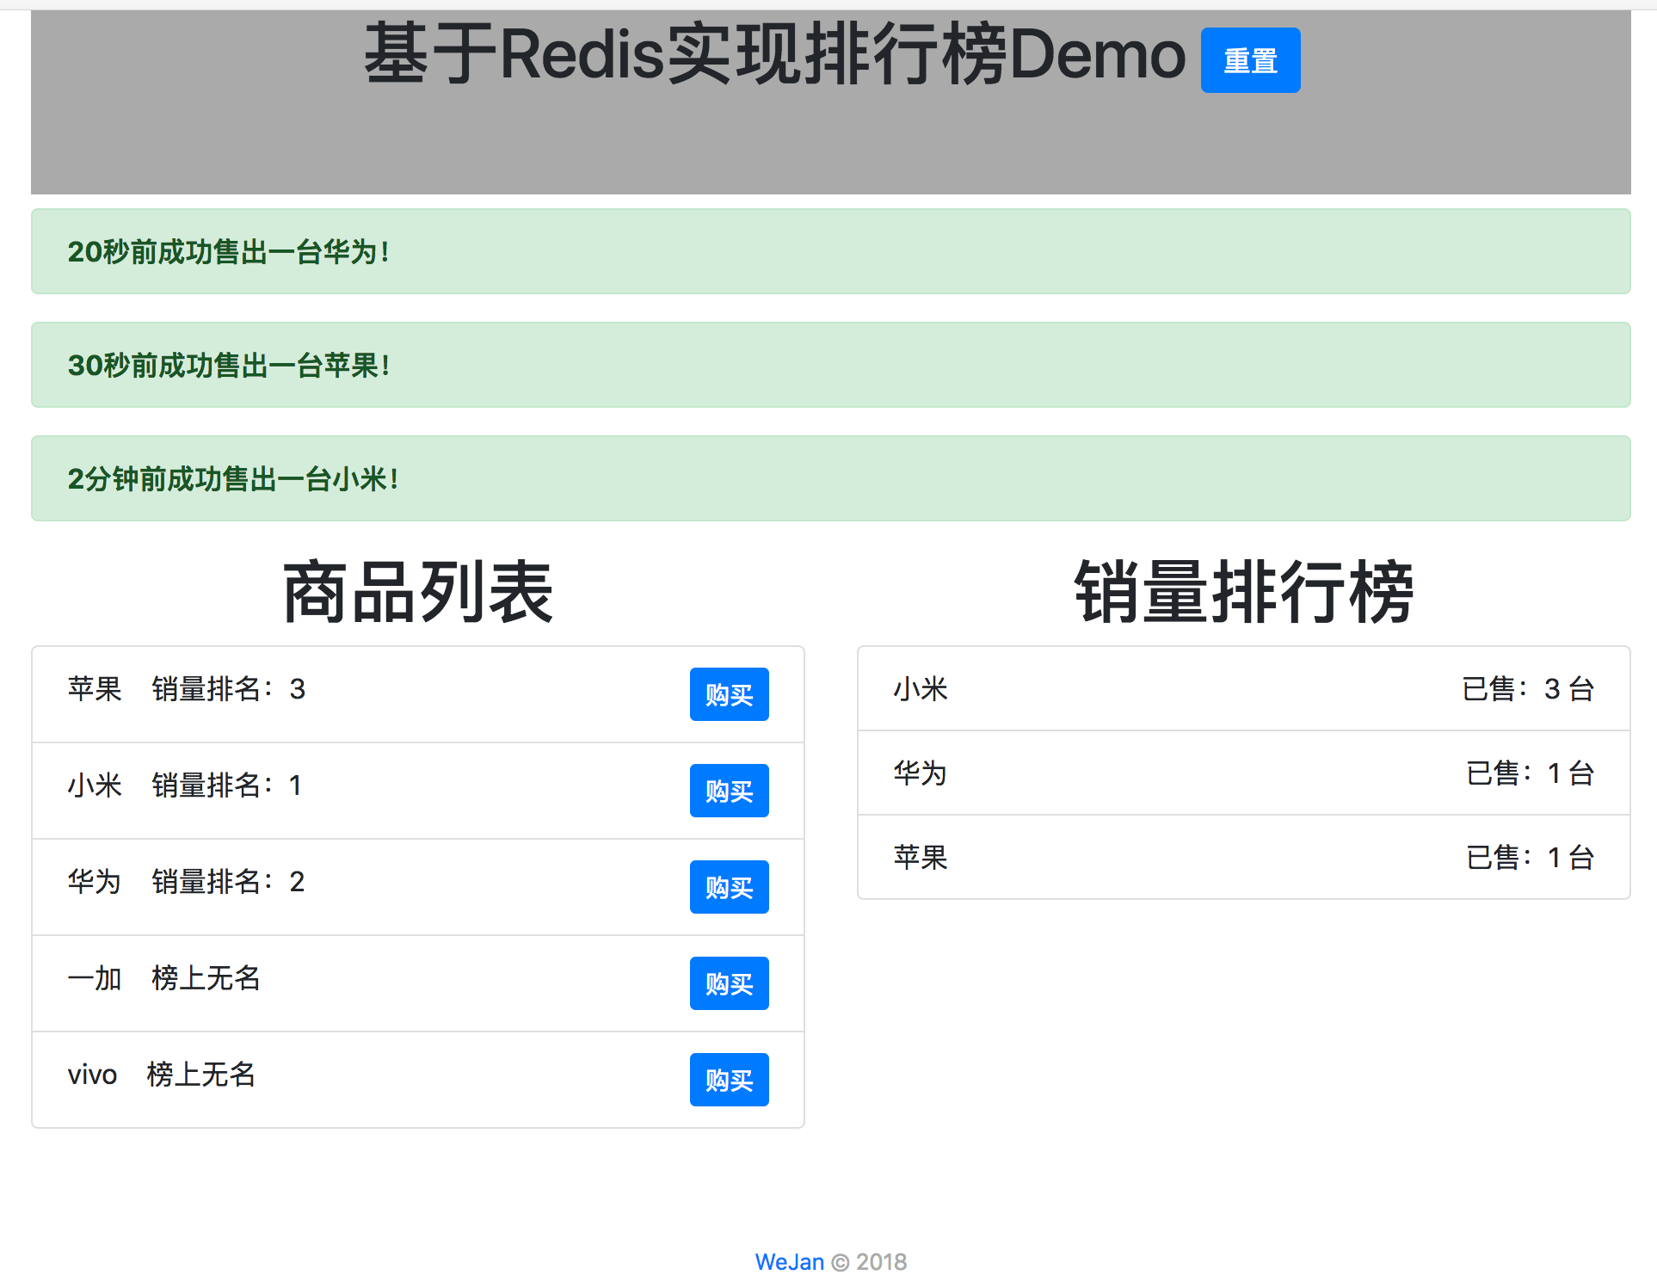
Task: Select 小米 销量排名: 1 text
Action: pyautogui.click(x=185, y=785)
